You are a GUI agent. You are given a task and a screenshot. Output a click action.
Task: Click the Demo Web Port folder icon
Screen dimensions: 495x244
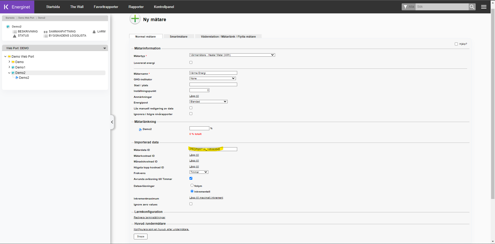(x=9, y=57)
